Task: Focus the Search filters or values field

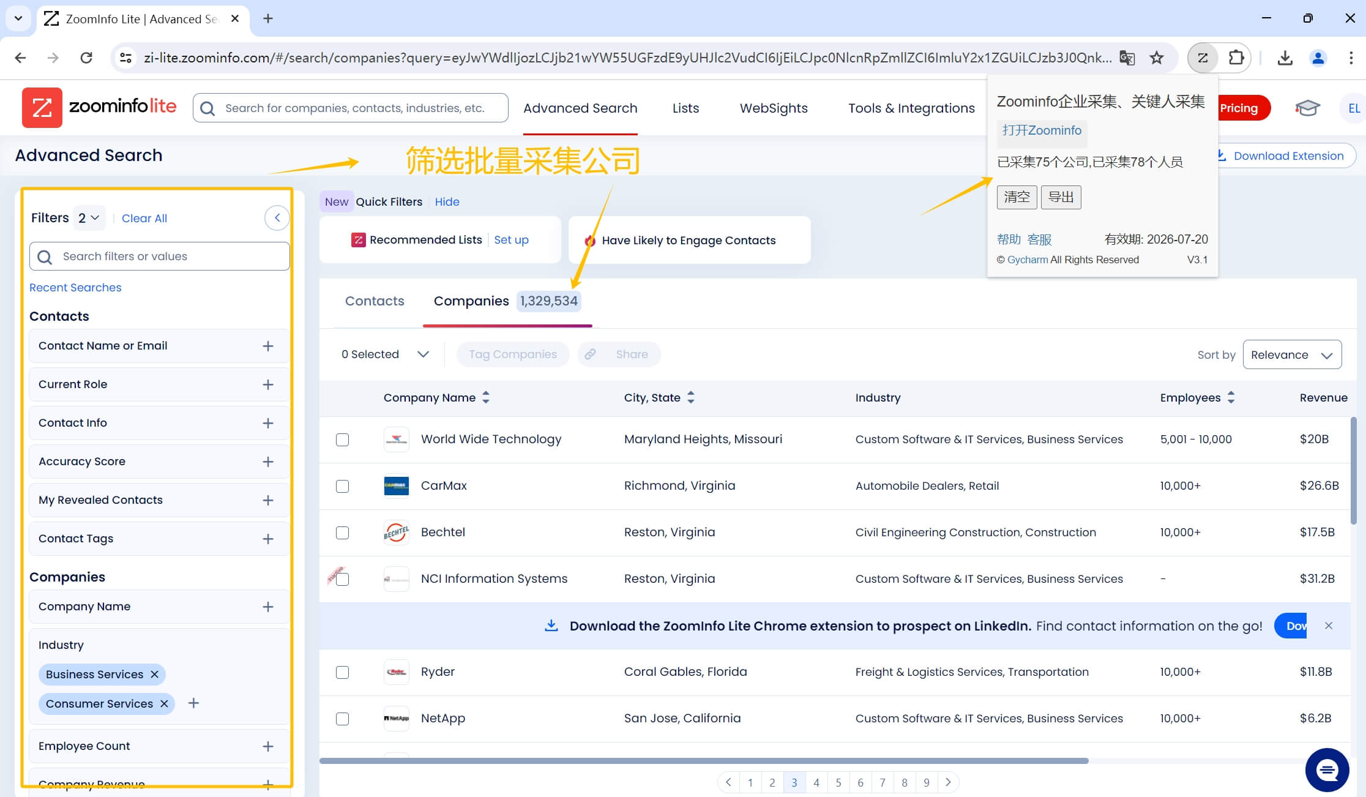Action: pos(159,256)
